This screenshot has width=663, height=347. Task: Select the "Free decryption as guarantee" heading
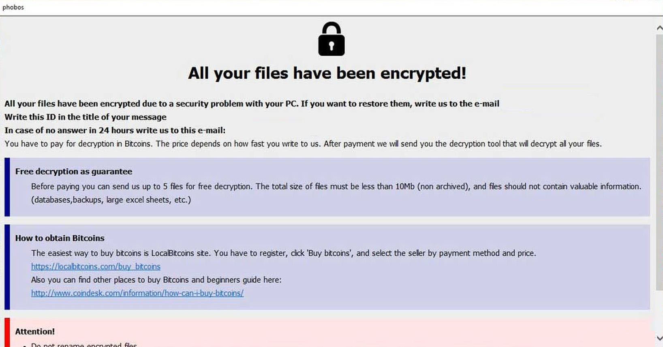[x=74, y=172]
